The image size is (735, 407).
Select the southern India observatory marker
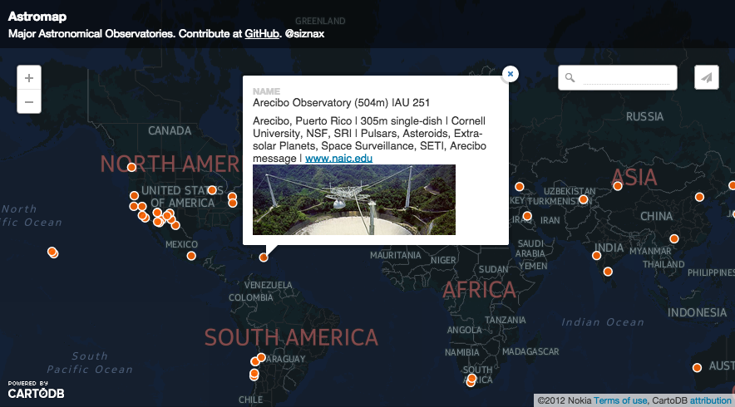(x=608, y=272)
